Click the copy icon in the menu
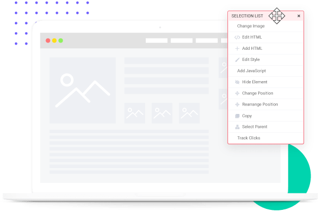This screenshot has height=212, width=318. (x=237, y=116)
